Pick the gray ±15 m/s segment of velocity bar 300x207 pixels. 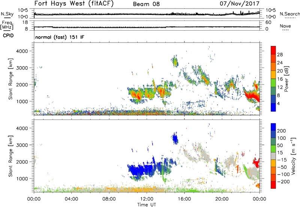(273, 156)
